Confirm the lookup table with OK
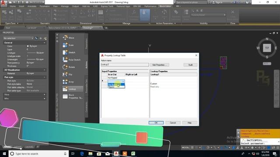280x157 pixels. pos(156,123)
